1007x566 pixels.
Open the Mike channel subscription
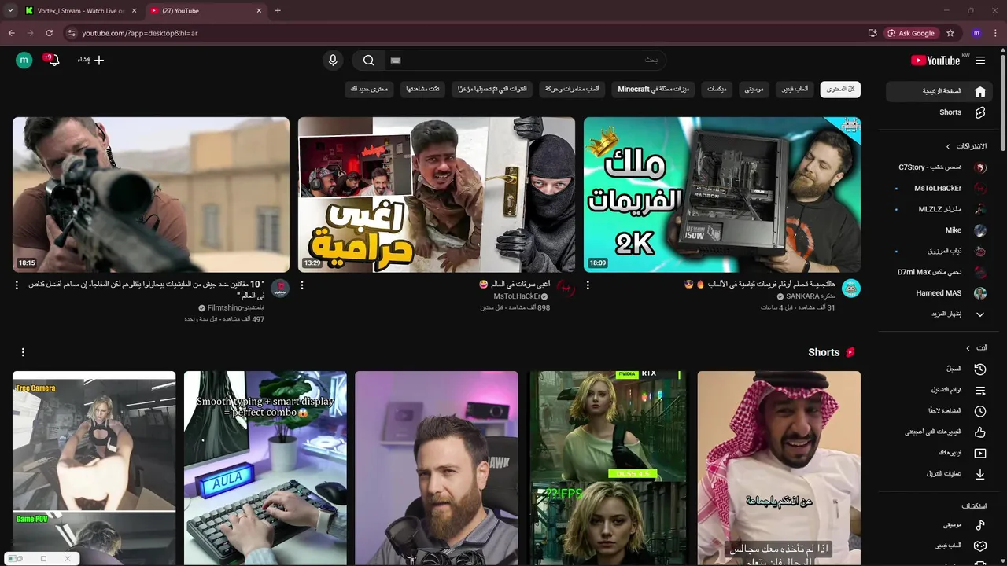click(x=940, y=230)
